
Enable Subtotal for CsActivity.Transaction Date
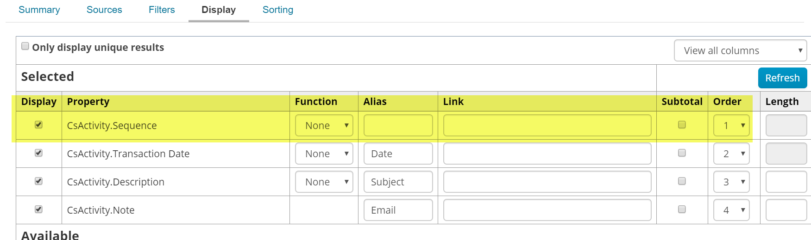(x=682, y=153)
